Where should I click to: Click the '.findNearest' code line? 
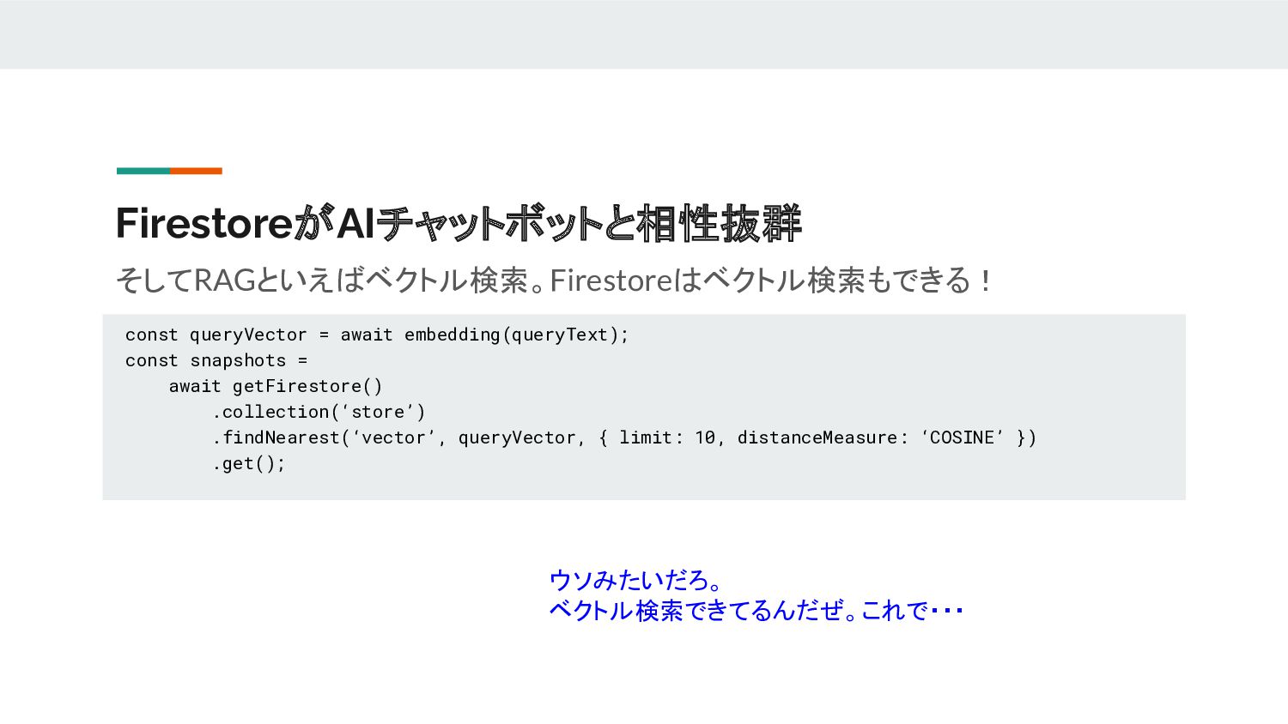[x=624, y=437]
